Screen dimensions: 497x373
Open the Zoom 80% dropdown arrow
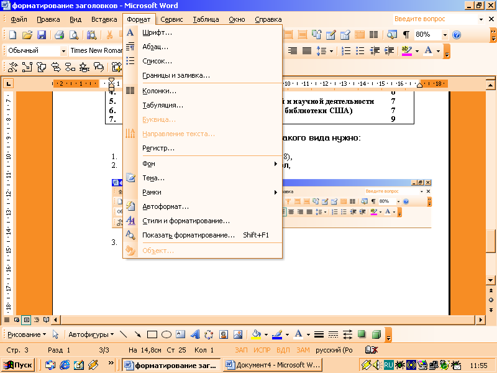445,35
